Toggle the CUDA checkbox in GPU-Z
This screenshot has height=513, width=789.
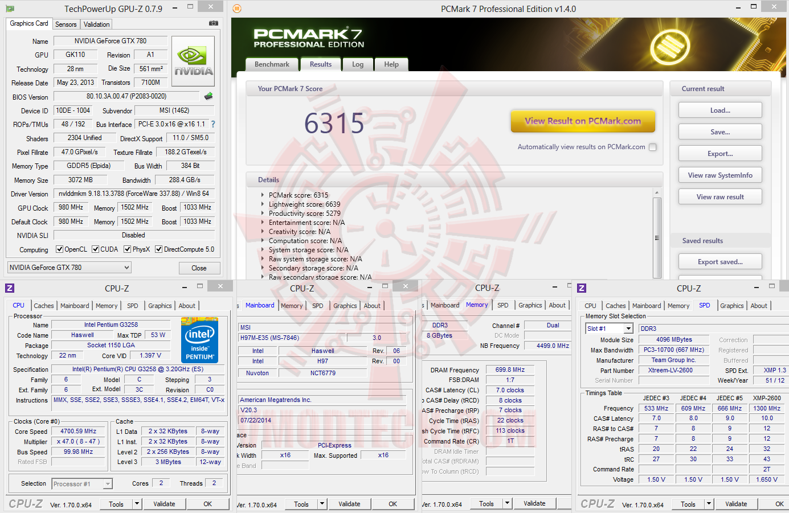pyautogui.click(x=96, y=249)
